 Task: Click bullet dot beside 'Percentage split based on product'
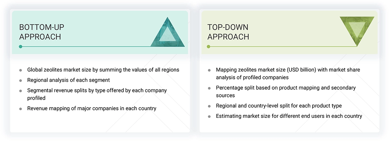[209, 88]
